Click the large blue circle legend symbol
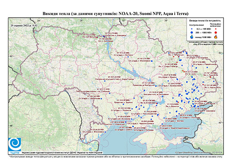Viewport: 231px width, 163px height. pyautogui.click(x=192, y=32)
